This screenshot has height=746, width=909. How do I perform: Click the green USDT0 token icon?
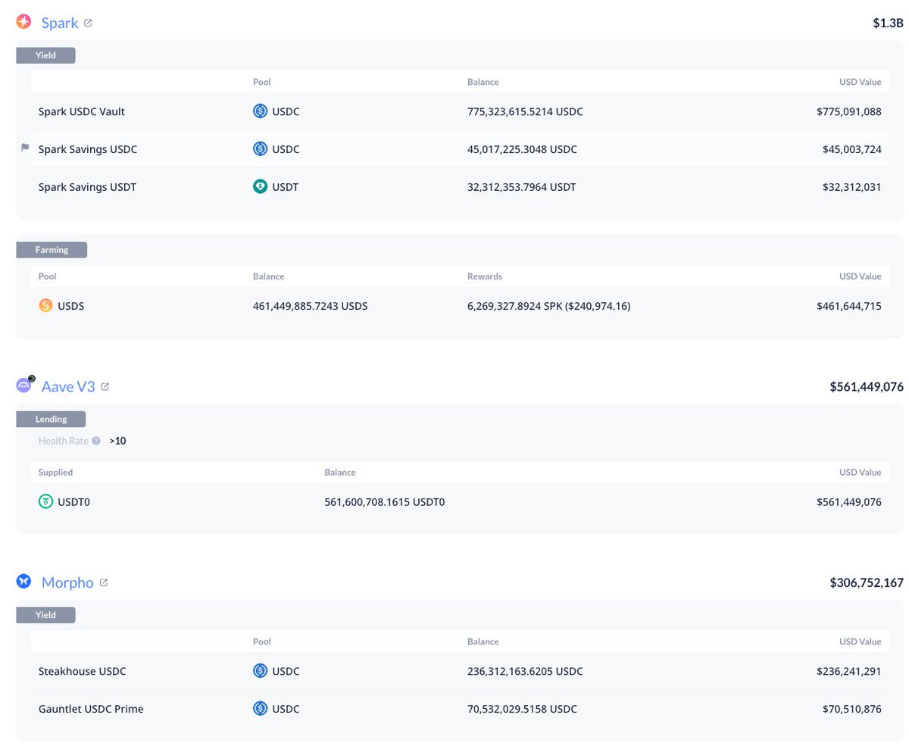click(x=45, y=501)
